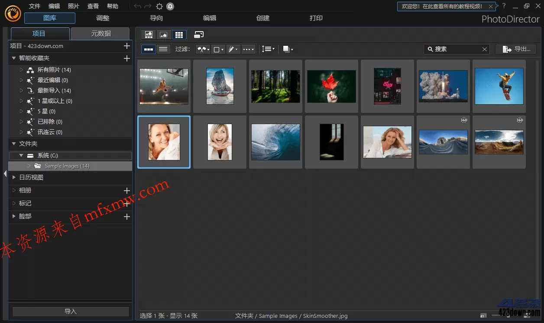
Task: Open the photo stacking dropdown
Action: click(288, 49)
